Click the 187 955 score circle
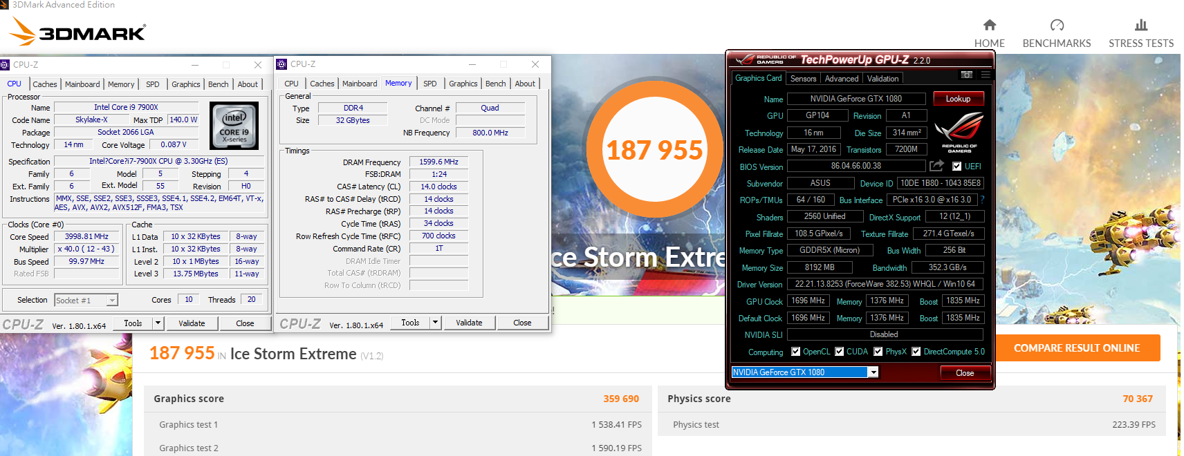The width and height of the screenshot is (1184, 456). click(x=654, y=150)
